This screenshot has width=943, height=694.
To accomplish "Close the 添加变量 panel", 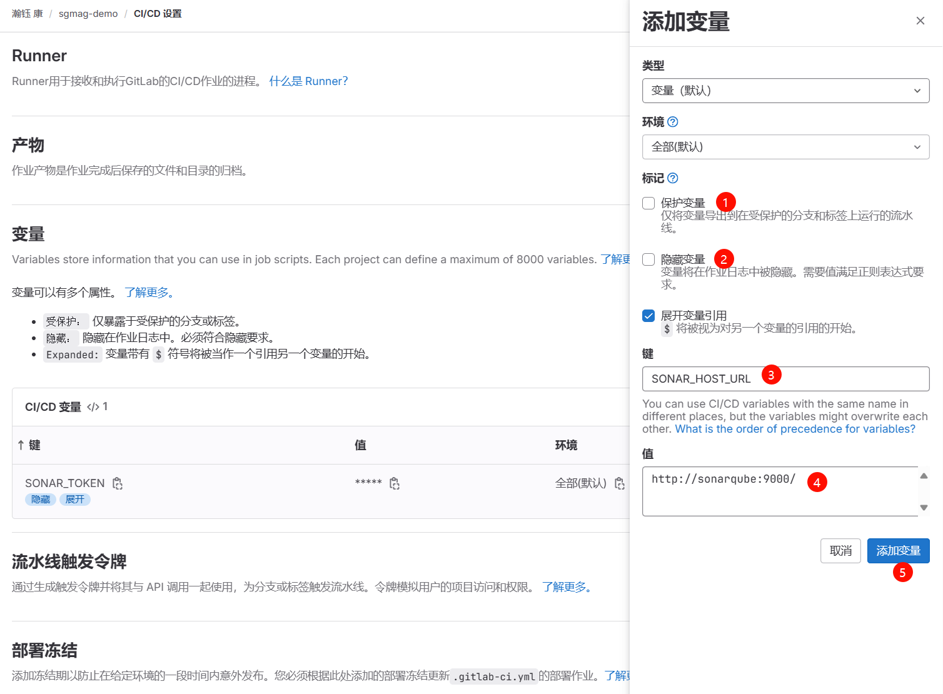I will [920, 21].
